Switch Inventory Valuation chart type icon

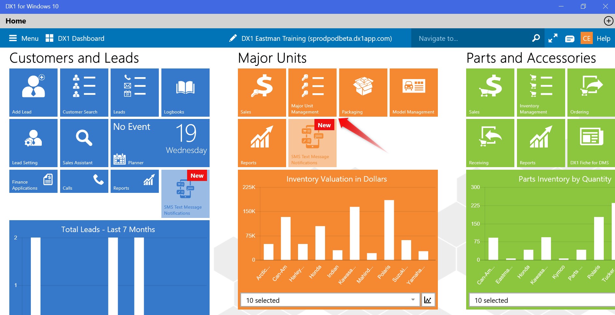tap(428, 300)
